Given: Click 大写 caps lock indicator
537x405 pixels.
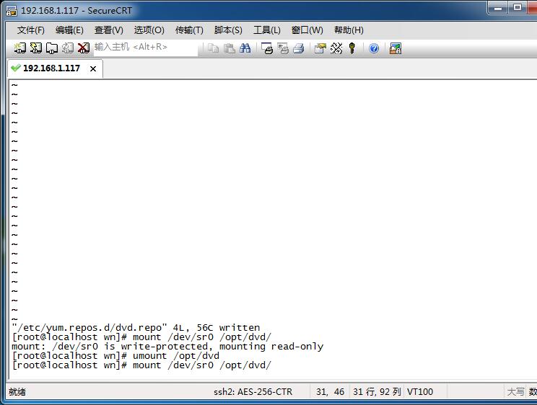Looking at the screenshot, I should [x=515, y=391].
